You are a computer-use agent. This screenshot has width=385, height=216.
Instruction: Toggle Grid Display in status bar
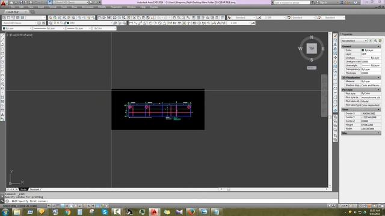[58, 206]
